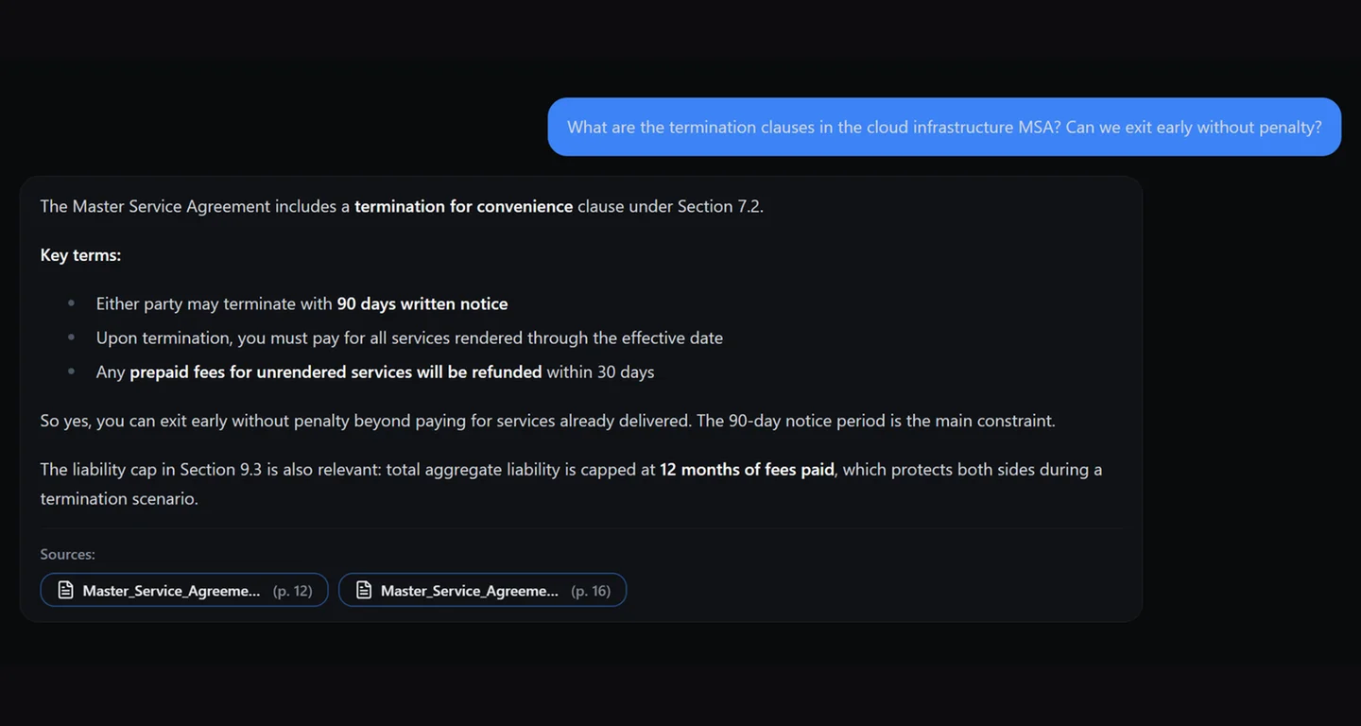Click the "(p. 12)" page reference

click(292, 590)
